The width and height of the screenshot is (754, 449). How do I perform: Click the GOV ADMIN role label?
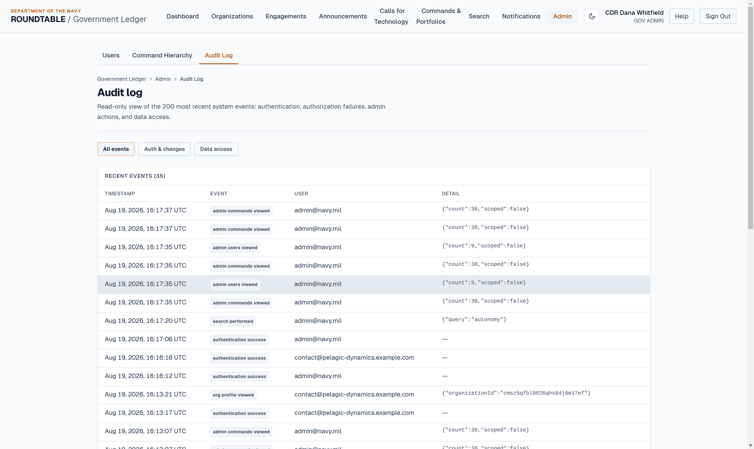(649, 21)
